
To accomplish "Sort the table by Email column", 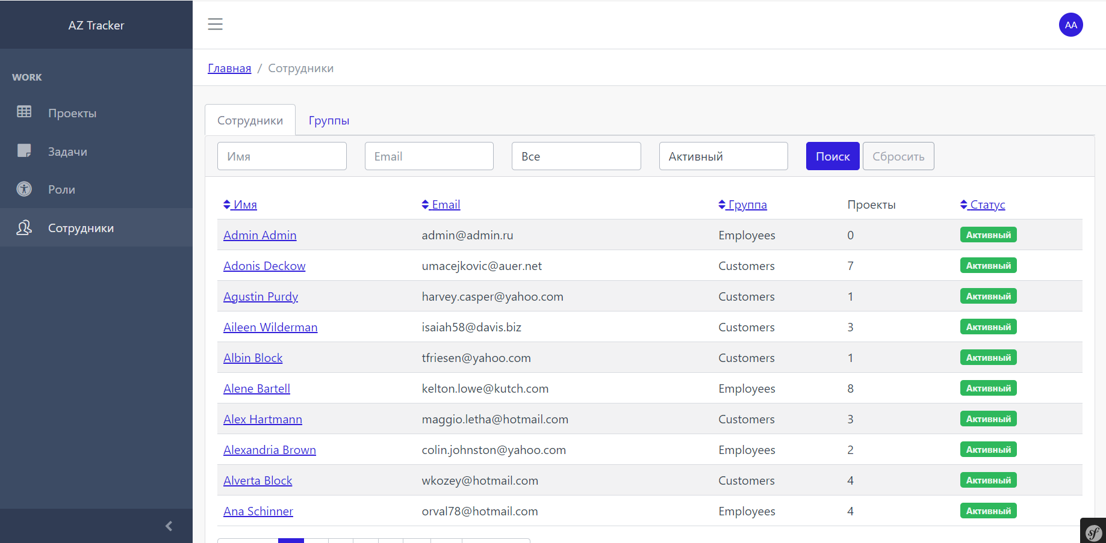I will pyautogui.click(x=441, y=205).
